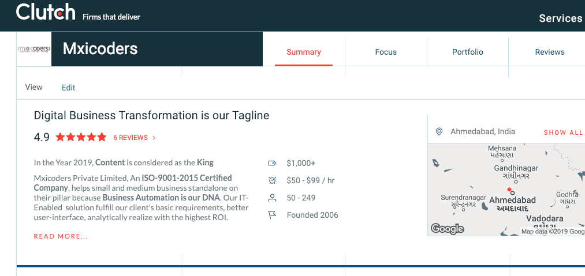
Task: Expand description with READ MORE
Action: pyautogui.click(x=61, y=236)
